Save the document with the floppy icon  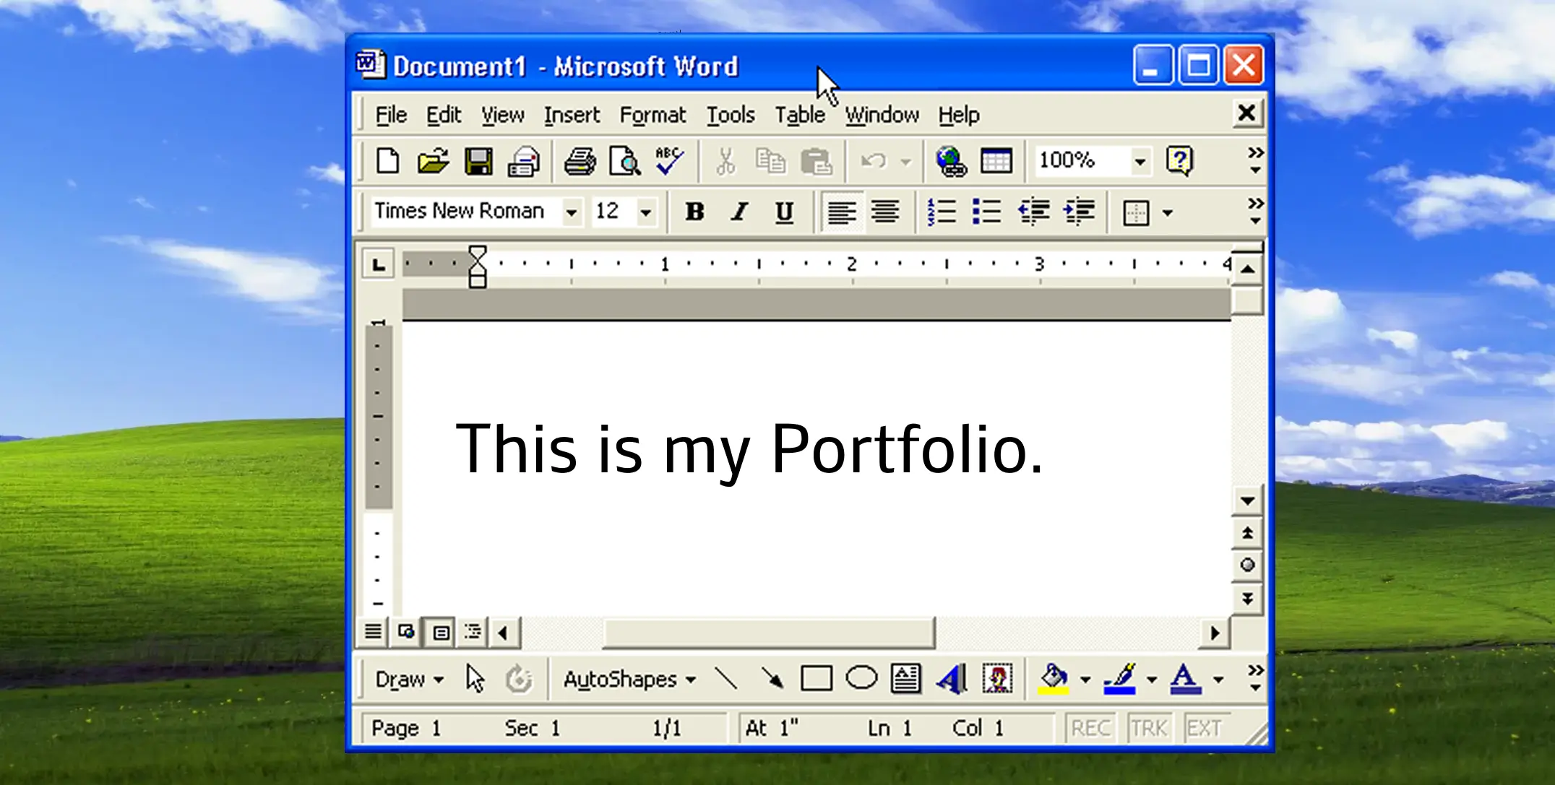(478, 161)
